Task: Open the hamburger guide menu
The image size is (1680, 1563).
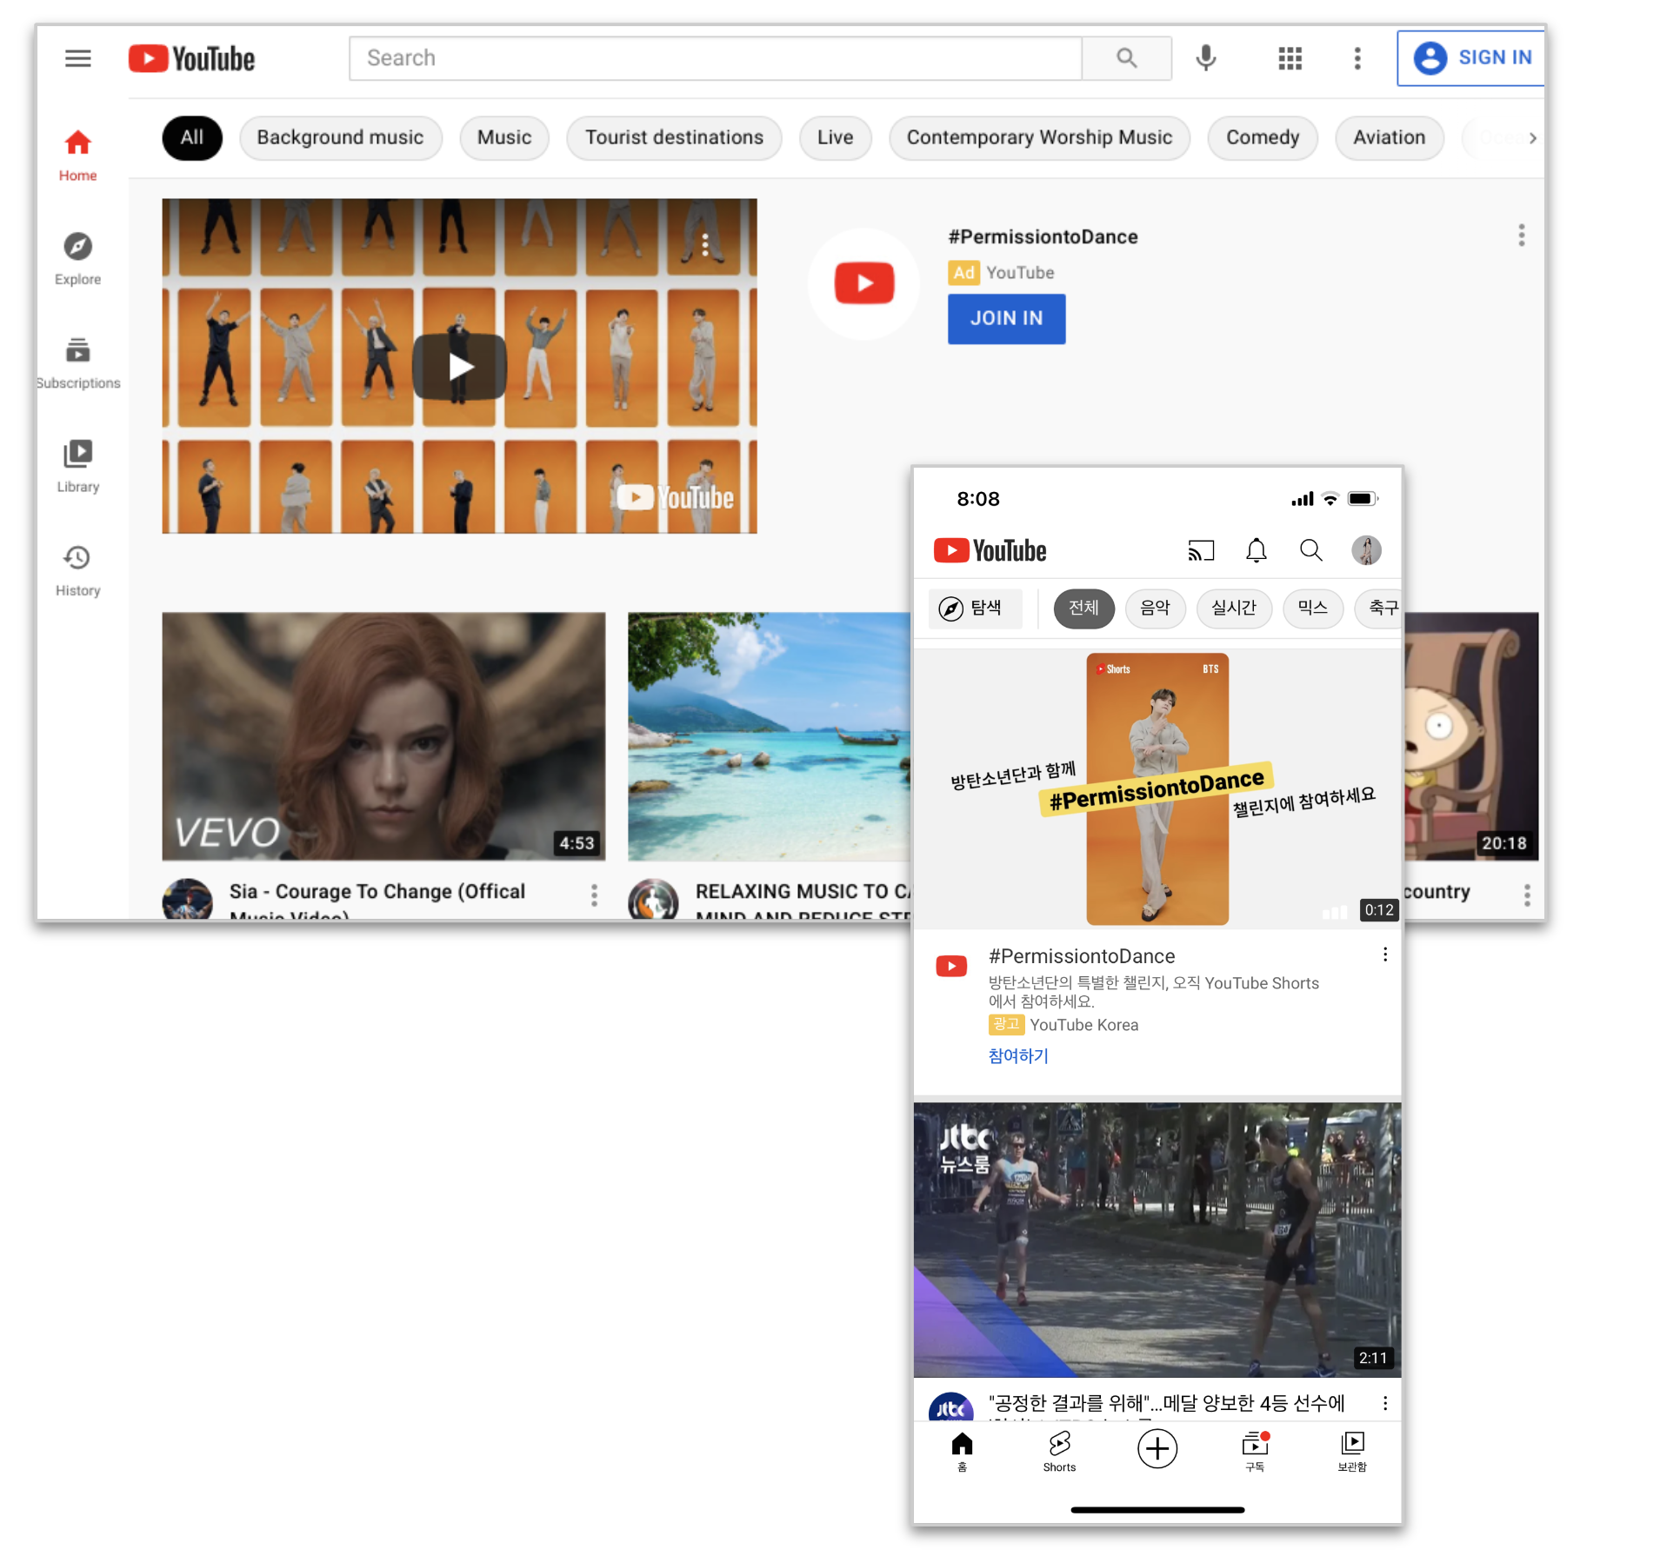Action: [x=77, y=58]
